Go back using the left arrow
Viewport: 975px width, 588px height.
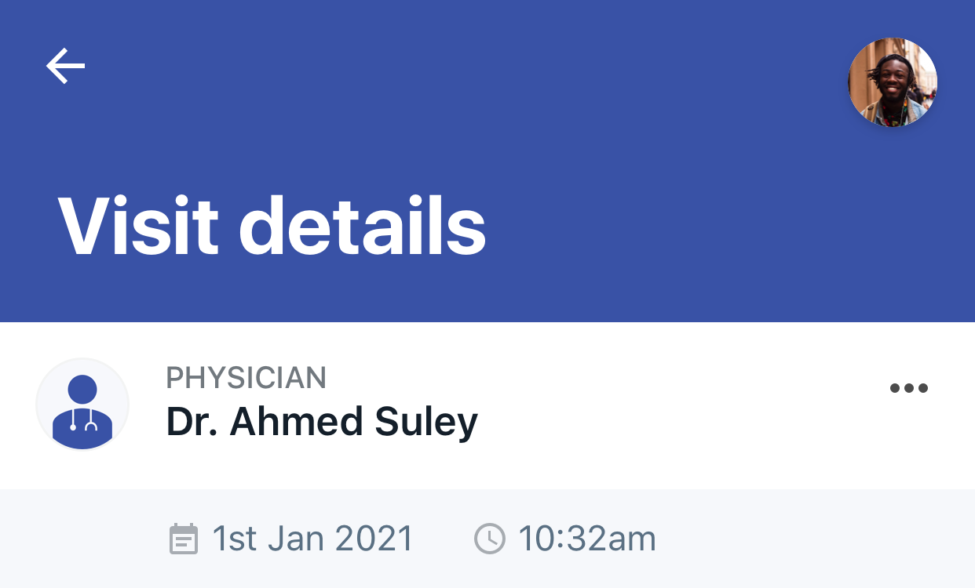pyautogui.click(x=65, y=66)
